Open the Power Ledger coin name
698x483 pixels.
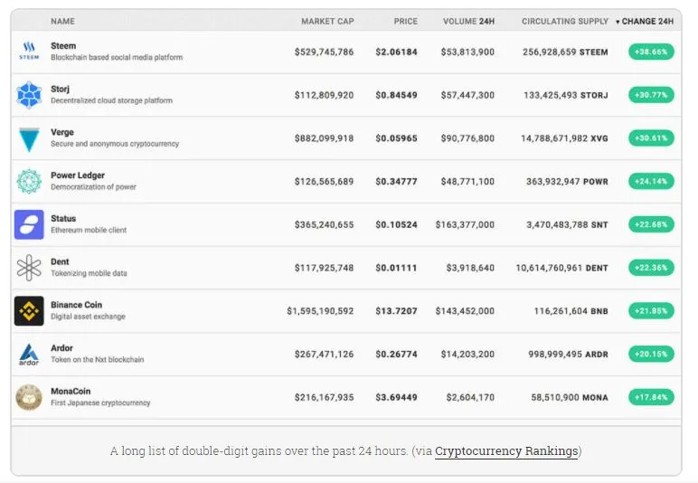[78, 175]
